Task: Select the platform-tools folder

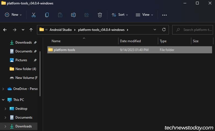Action: pos(64,50)
